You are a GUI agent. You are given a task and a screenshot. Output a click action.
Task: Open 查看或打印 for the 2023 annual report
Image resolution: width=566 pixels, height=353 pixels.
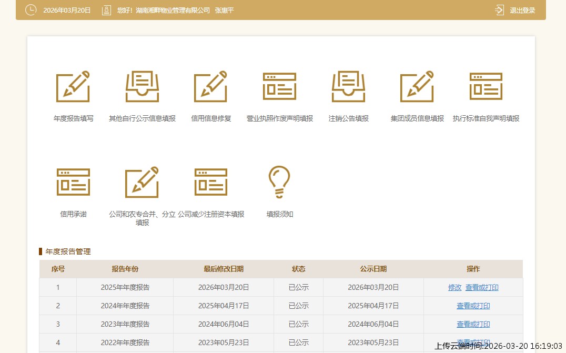(473, 324)
